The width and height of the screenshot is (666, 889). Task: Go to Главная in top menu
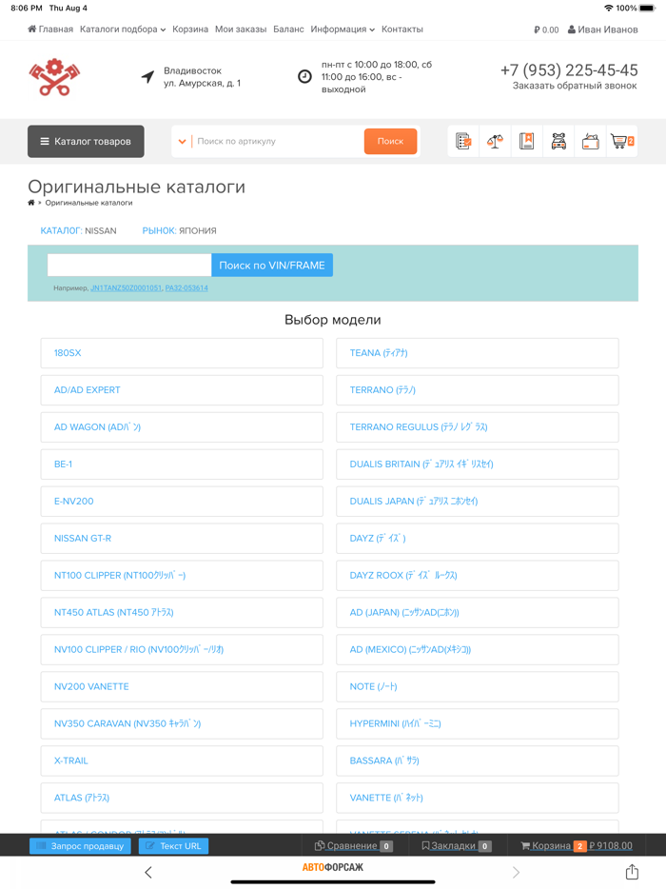coord(50,30)
